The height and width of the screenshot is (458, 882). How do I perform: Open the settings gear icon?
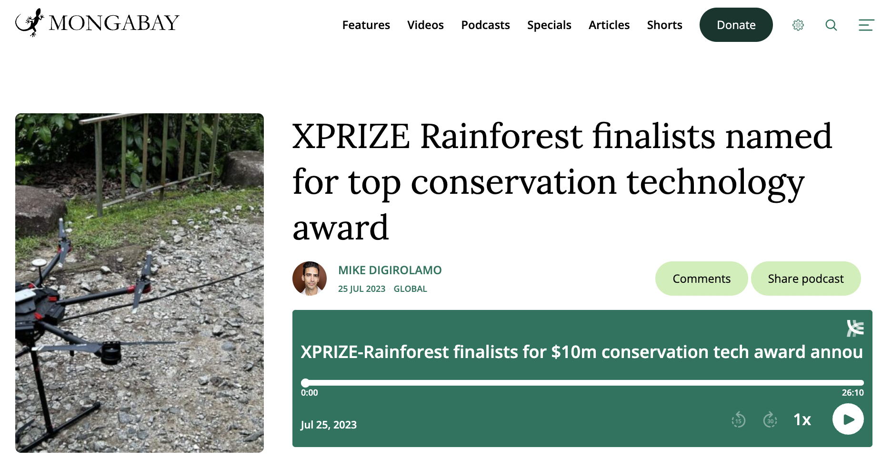798,25
